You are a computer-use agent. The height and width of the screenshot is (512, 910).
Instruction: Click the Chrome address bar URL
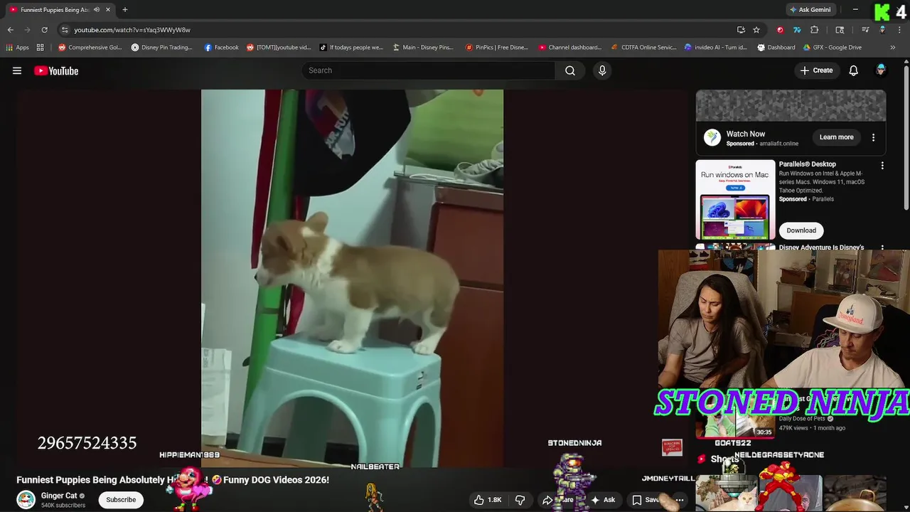(x=132, y=30)
